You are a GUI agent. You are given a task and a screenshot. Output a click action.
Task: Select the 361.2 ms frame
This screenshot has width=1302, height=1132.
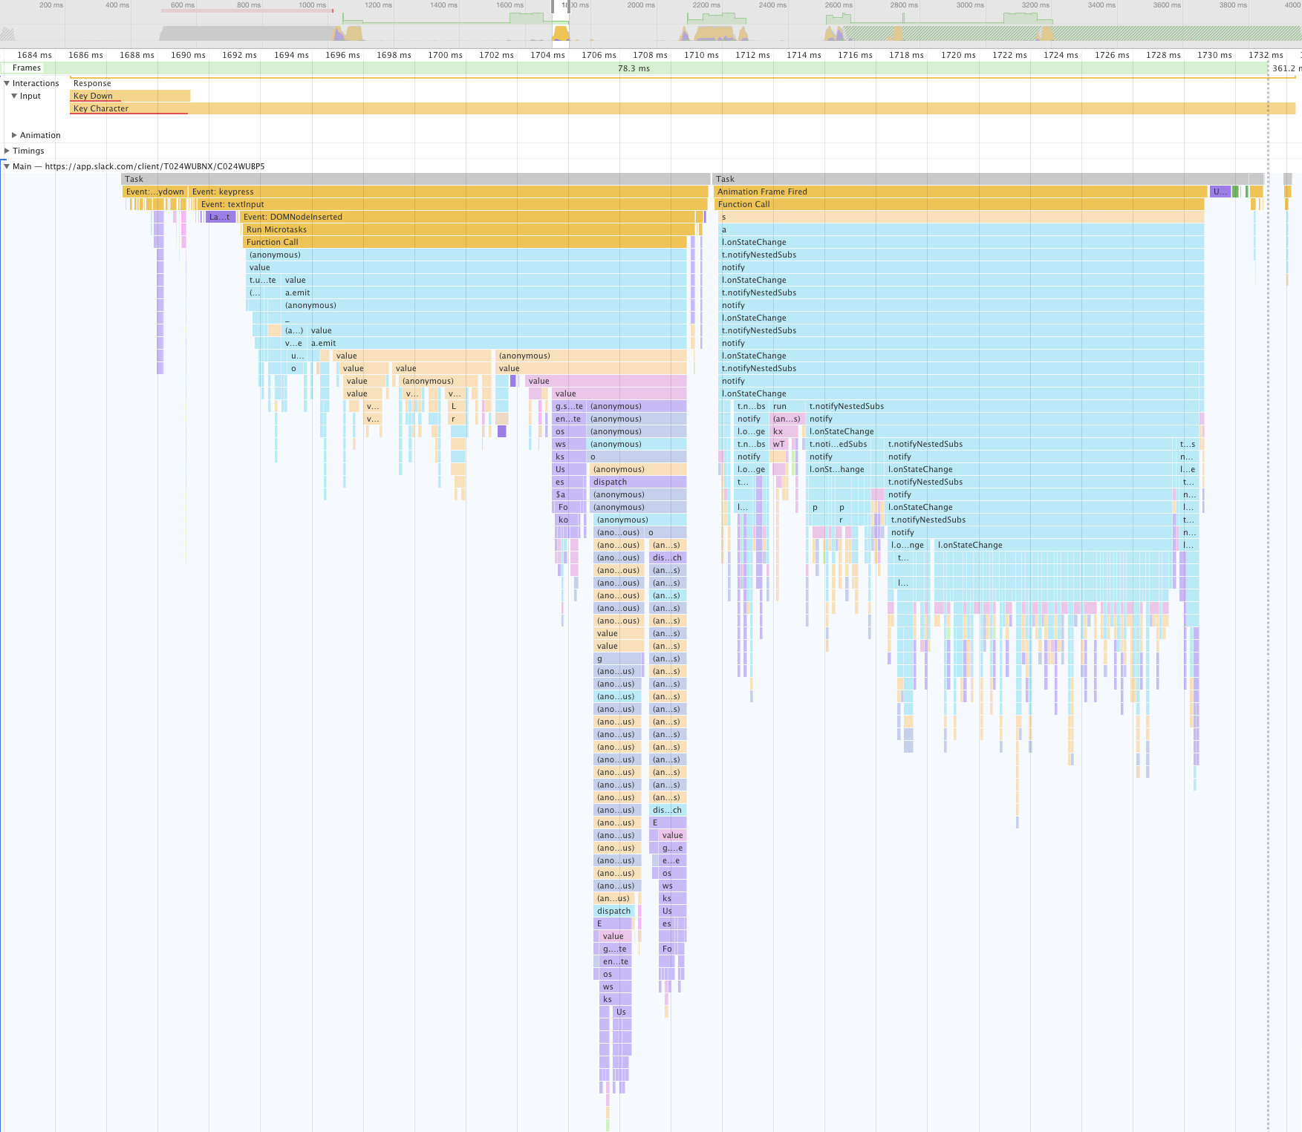pyautogui.click(x=1286, y=68)
